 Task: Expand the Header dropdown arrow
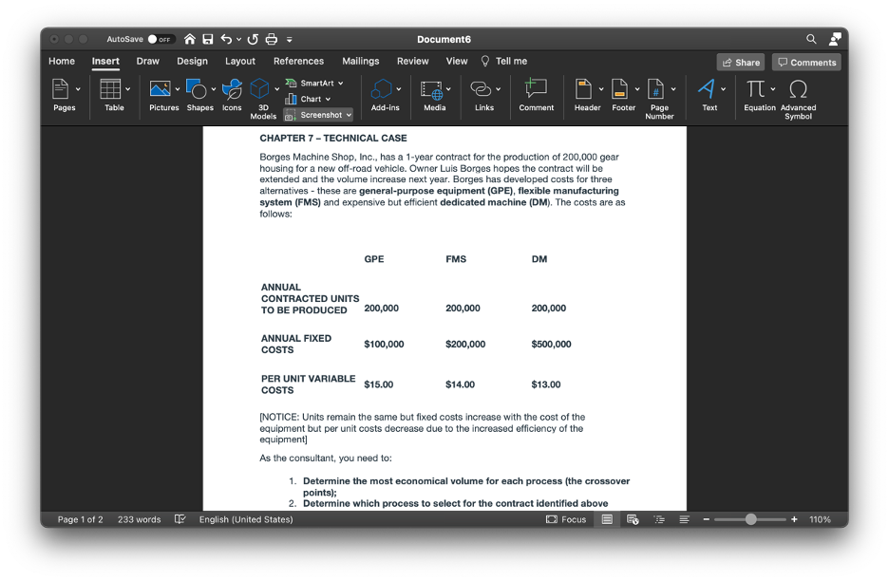coord(601,89)
